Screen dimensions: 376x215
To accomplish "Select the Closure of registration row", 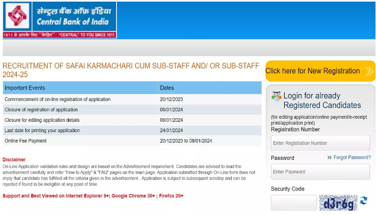I will coord(132,110).
